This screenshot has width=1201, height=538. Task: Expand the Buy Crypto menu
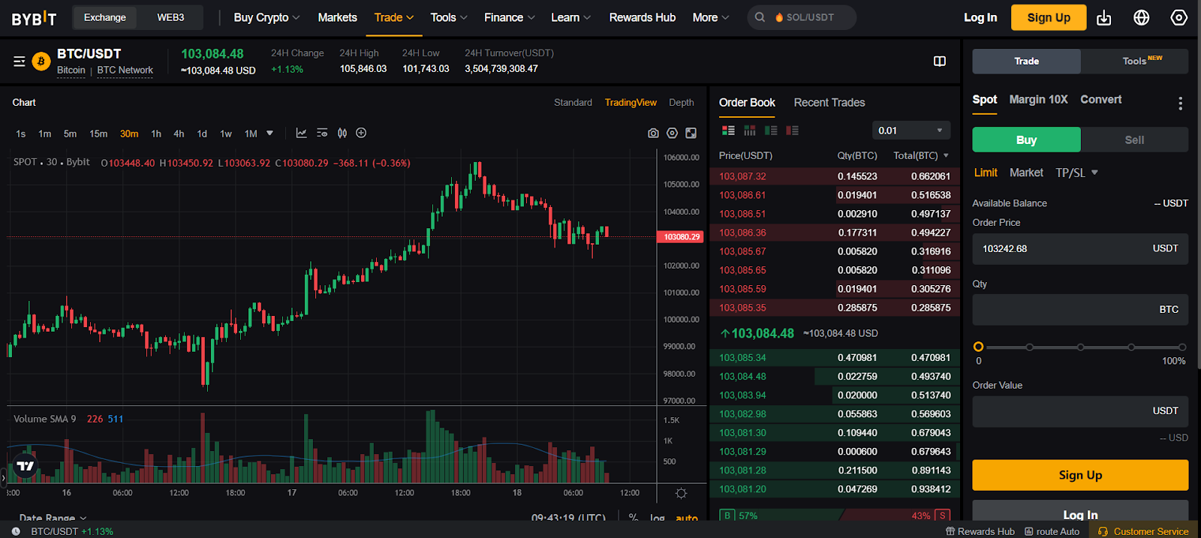coord(266,17)
